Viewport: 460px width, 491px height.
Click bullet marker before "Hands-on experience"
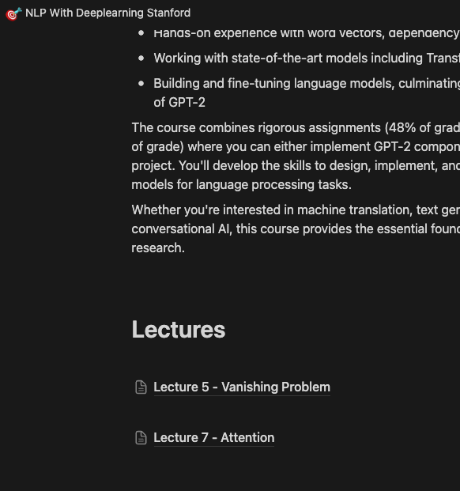click(141, 33)
